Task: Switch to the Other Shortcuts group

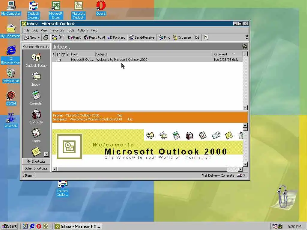Action: tap(36, 168)
